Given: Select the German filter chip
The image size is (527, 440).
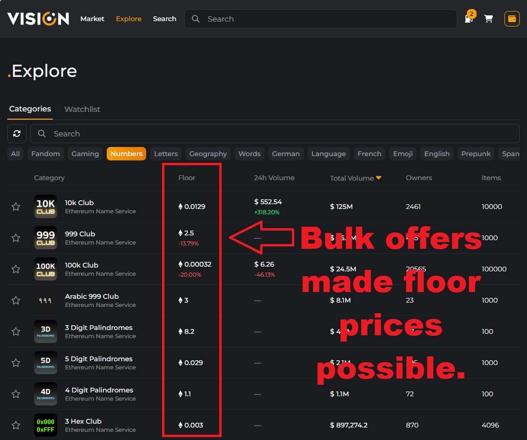Looking at the screenshot, I should pos(286,154).
